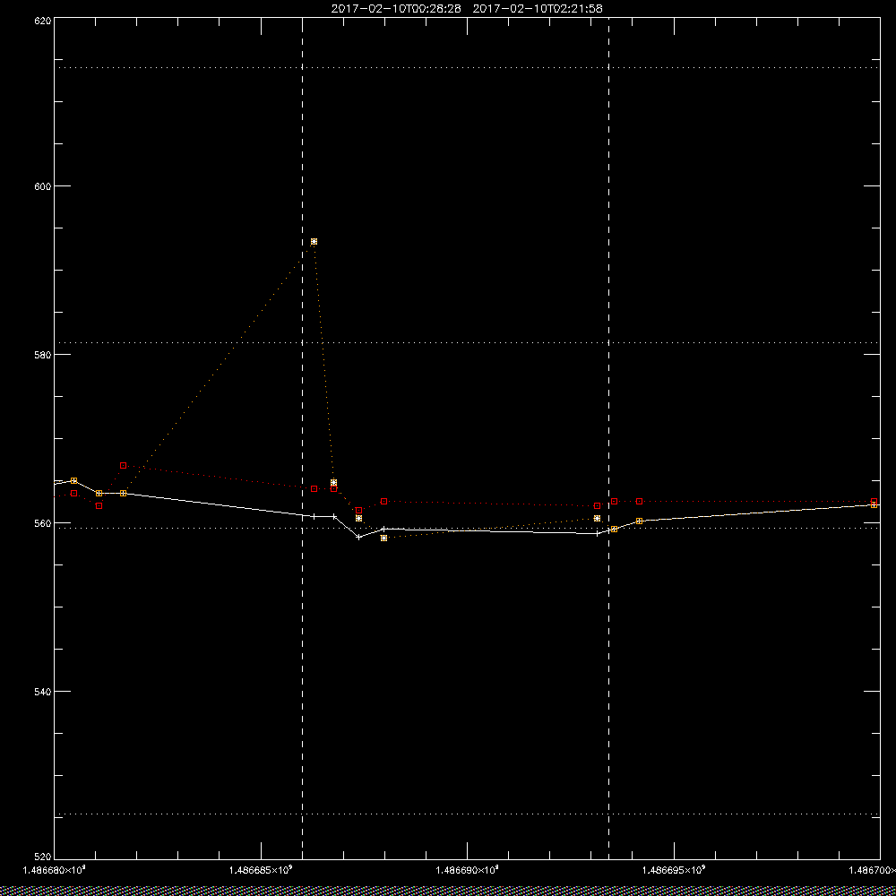The height and width of the screenshot is (896, 896).
Task: Select the 520 y-axis label
Action: pos(43,857)
